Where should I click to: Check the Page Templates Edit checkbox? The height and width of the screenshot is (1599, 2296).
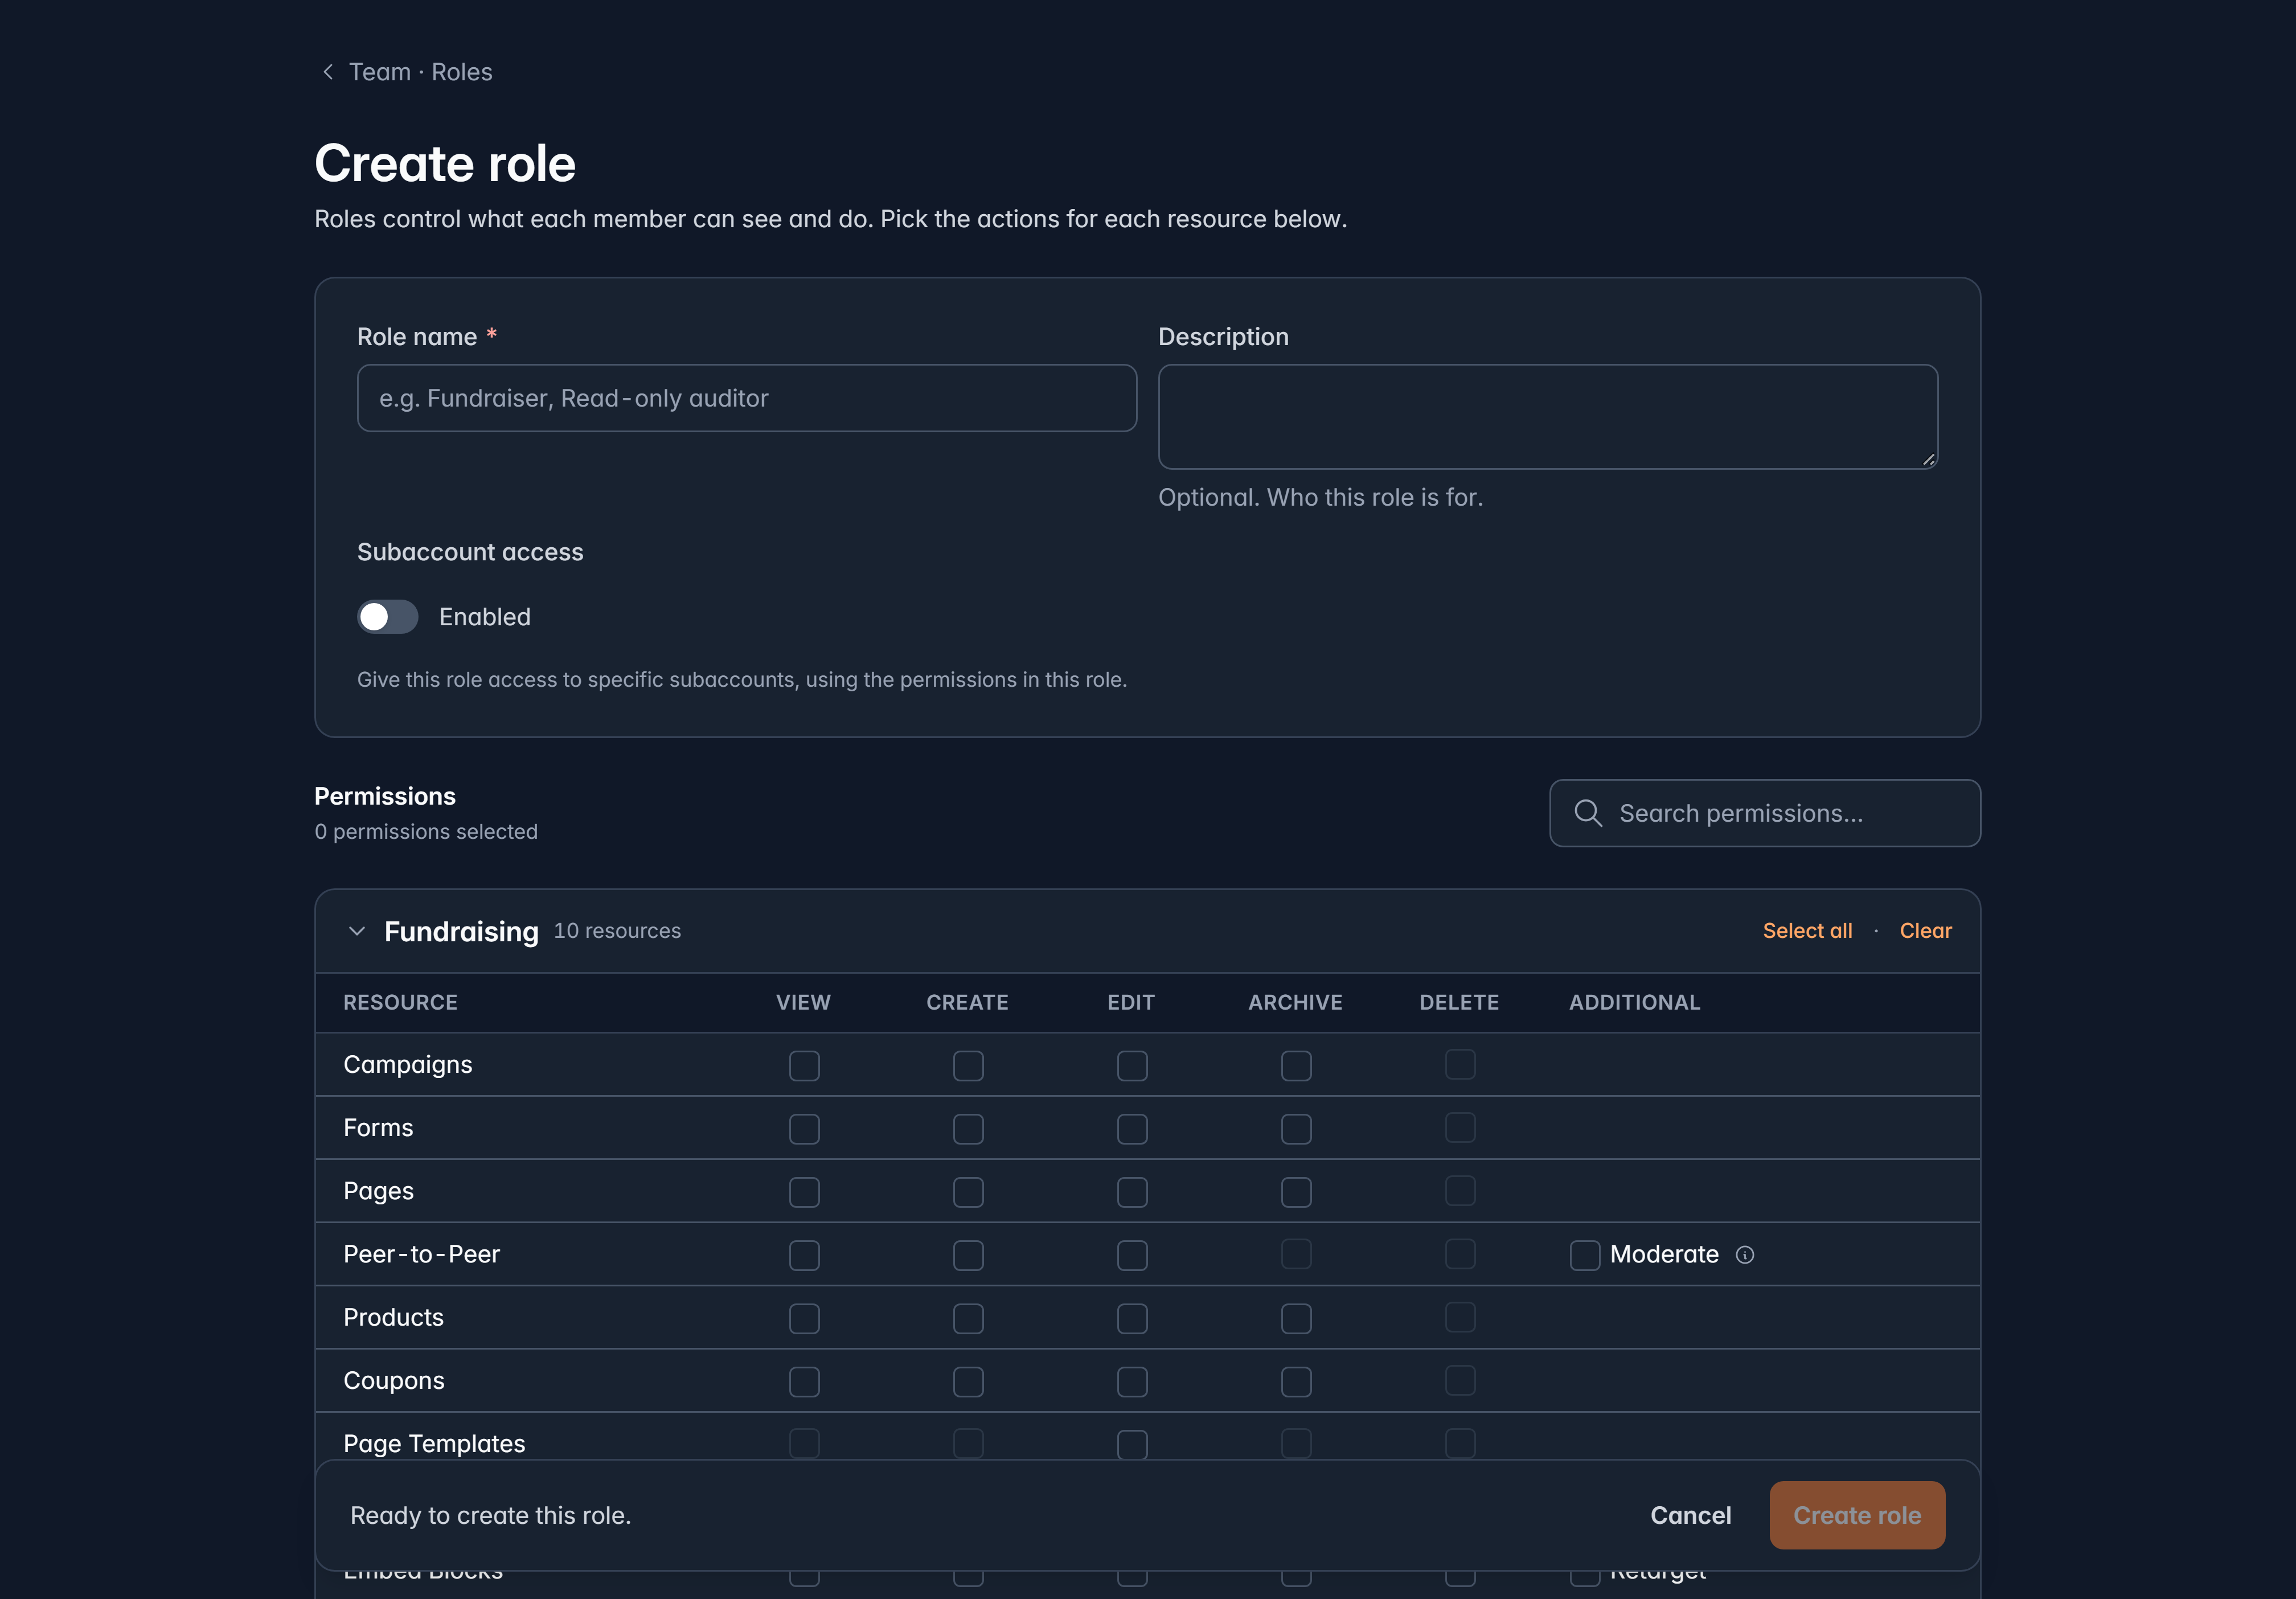[1132, 1445]
